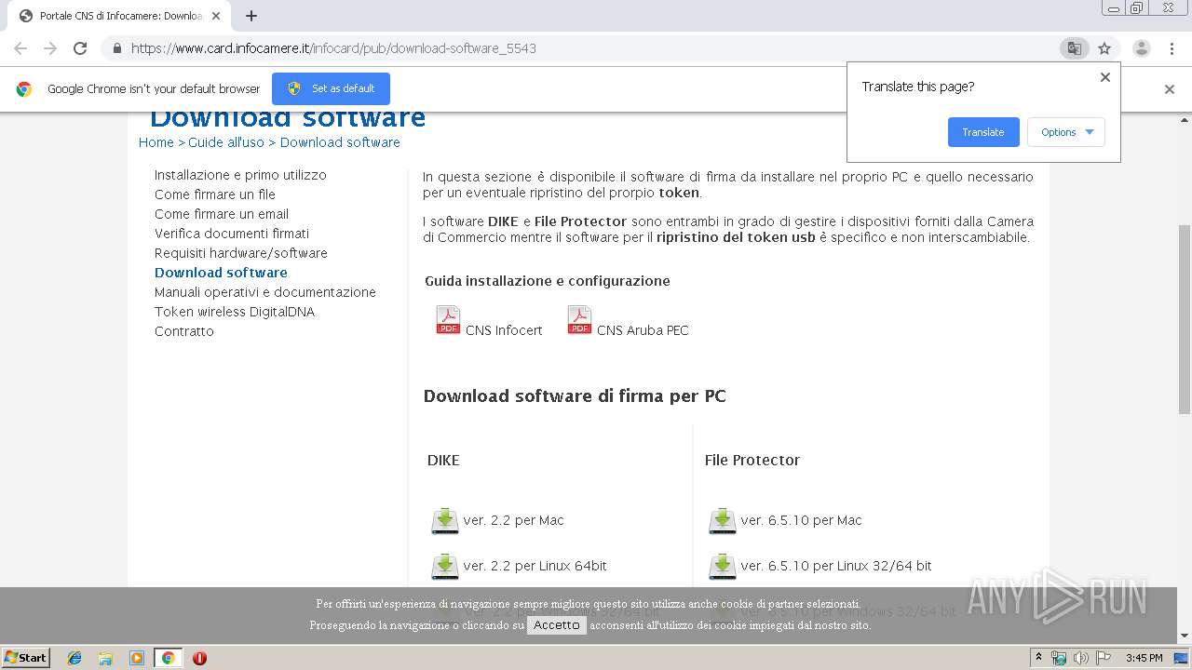Click the Chrome taskbar icon
1192x670 pixels.
pos(169,658)
